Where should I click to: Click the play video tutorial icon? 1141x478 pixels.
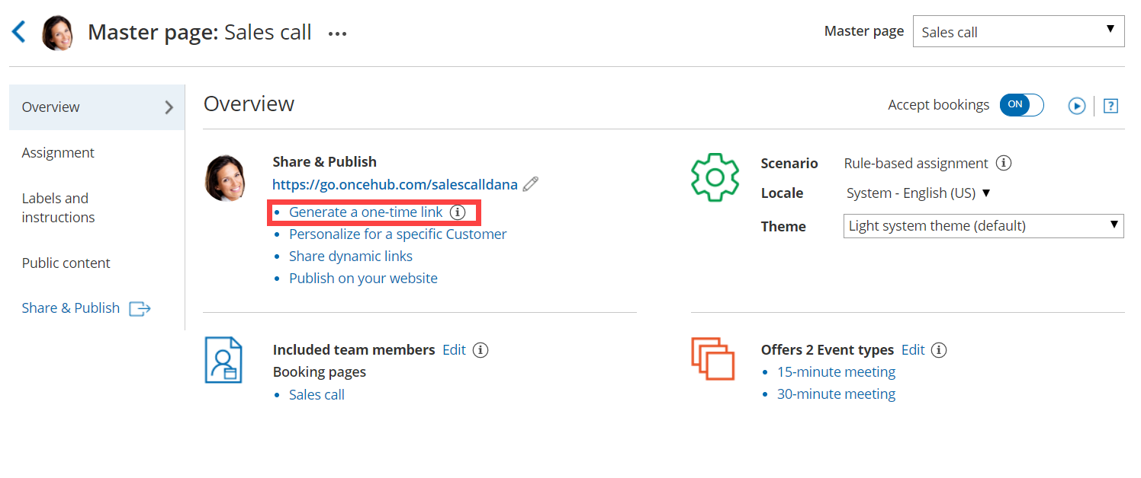pyautogui.click(x=1076, y=106)
